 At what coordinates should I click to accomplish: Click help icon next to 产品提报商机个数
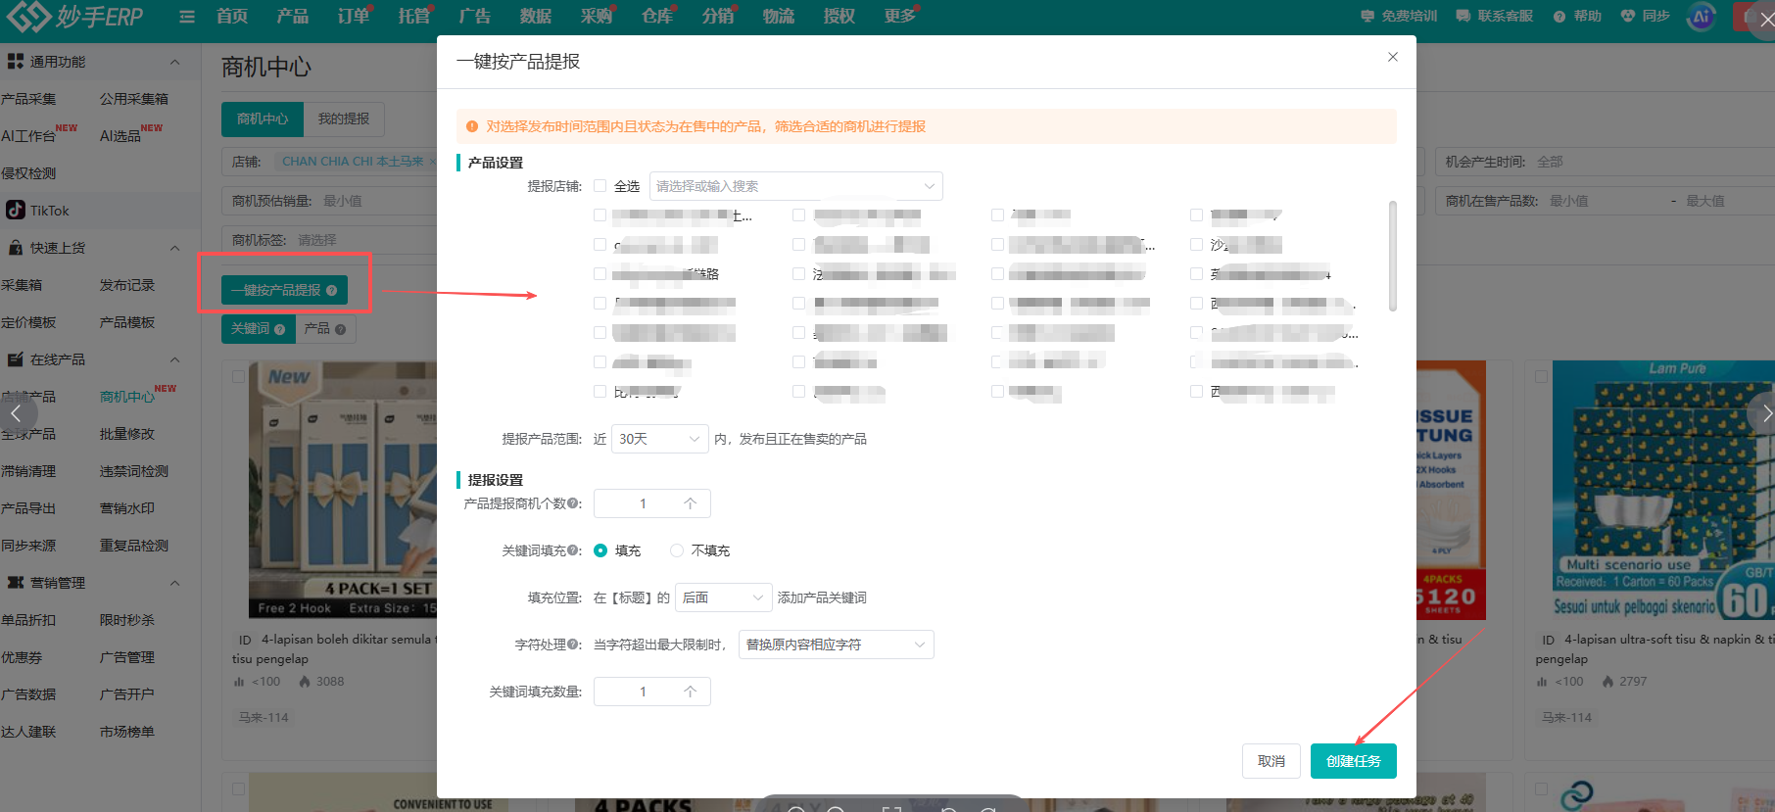[x=572, y=503]
